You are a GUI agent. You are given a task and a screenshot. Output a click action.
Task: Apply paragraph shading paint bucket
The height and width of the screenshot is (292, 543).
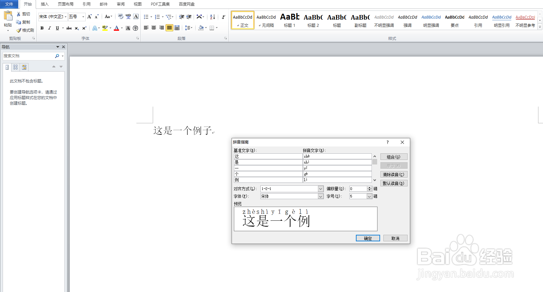click(x=201, y=28)
